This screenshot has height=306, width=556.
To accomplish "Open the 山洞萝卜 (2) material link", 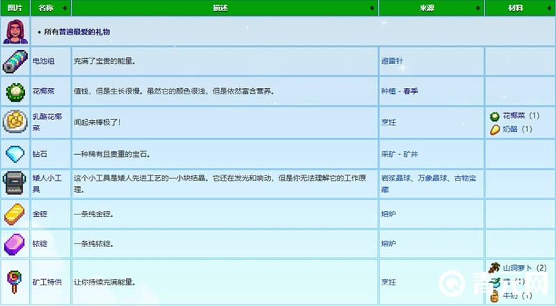I will pos(517,268).
